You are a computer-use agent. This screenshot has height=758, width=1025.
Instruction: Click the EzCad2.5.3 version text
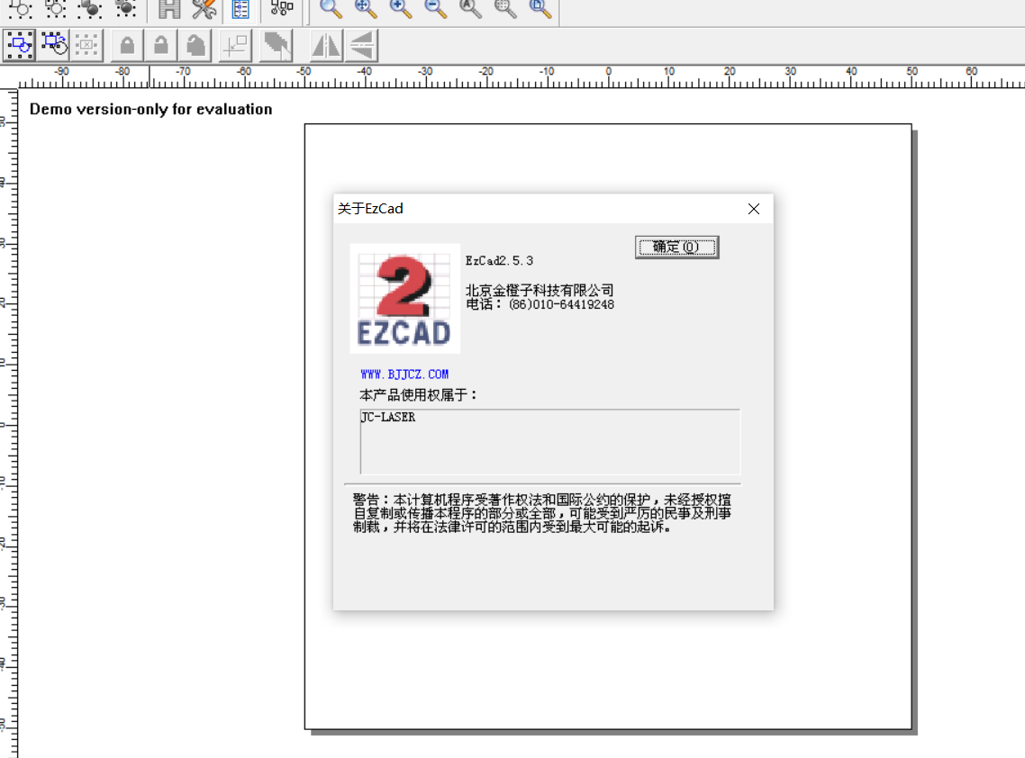pos(499,261)
